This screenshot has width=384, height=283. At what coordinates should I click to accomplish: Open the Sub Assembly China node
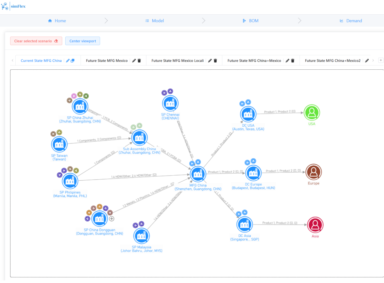pos(139,138)
